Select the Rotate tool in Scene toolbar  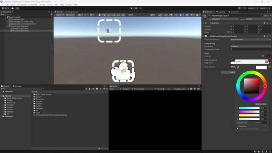click(x=109, y=15)
